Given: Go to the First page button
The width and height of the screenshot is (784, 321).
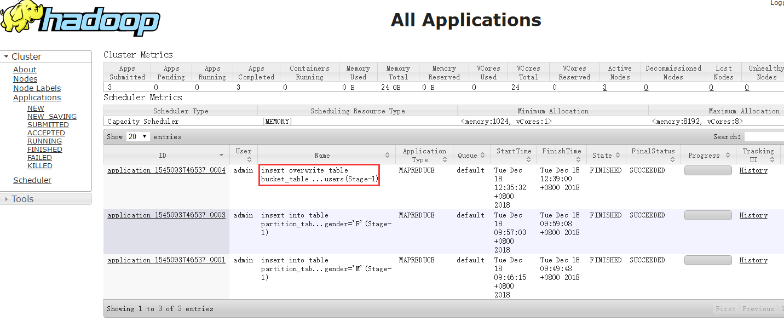Looking at the screenshot, I should [725, 309].
